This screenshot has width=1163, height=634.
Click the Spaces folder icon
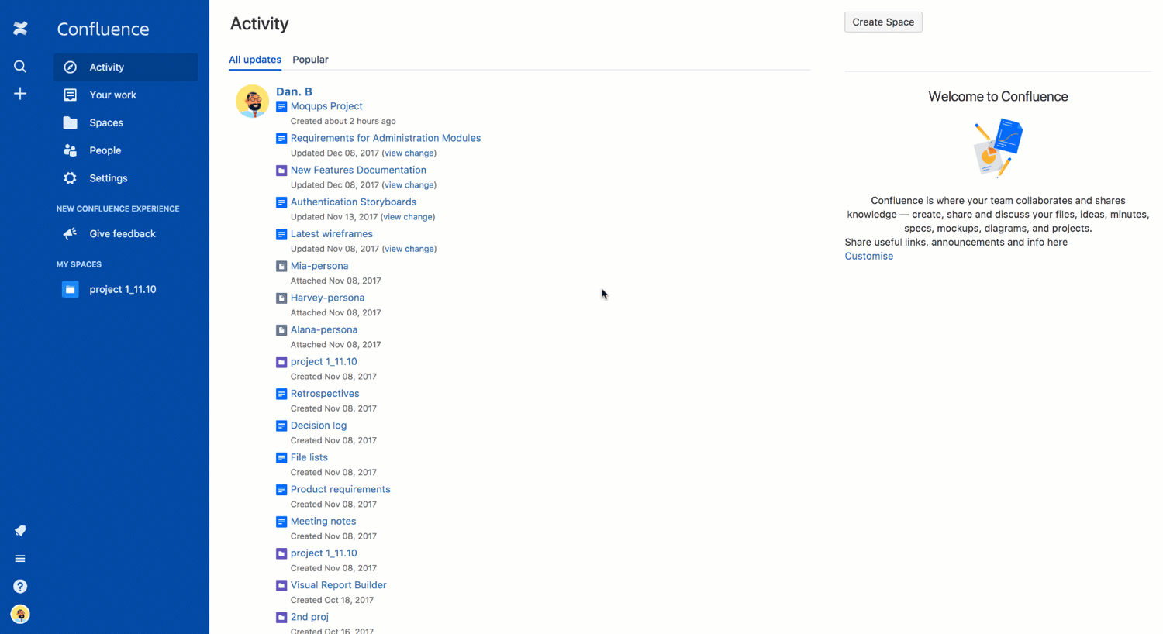(x=70, y=122)
